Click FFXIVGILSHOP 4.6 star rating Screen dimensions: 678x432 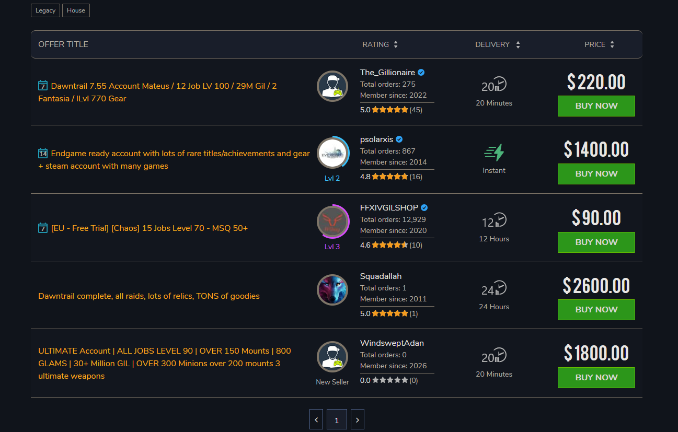tap(391, 245)
